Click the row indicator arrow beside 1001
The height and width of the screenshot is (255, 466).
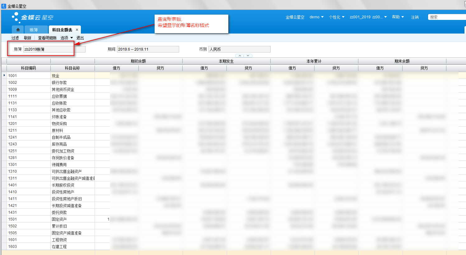click(x=4, y=75)
